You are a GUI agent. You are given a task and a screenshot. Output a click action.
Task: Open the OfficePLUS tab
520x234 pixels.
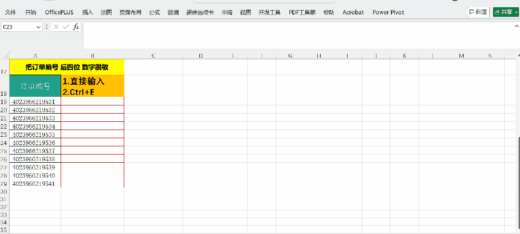[x=59, y=12]
